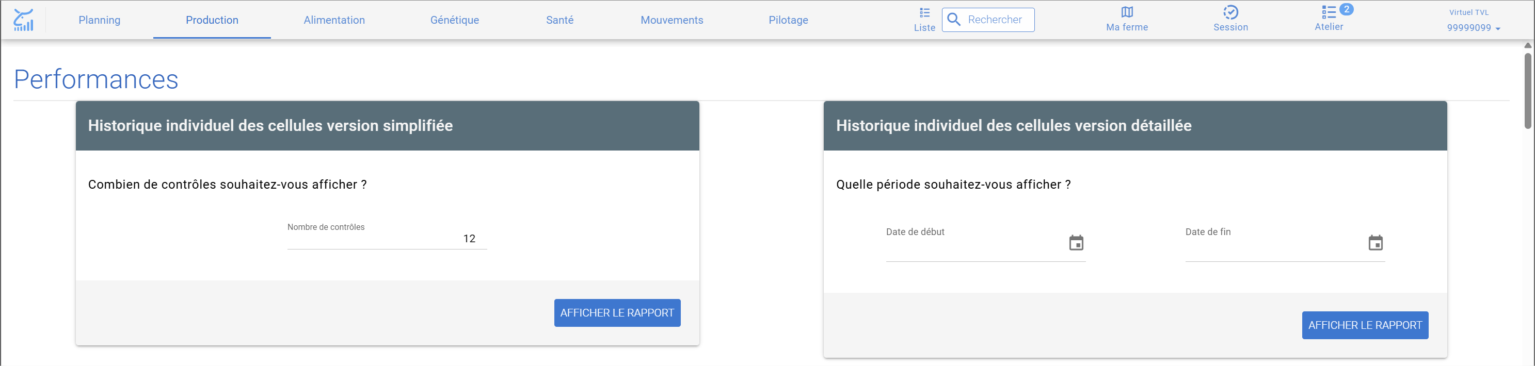Open calendar for Date de fin

1376,243
